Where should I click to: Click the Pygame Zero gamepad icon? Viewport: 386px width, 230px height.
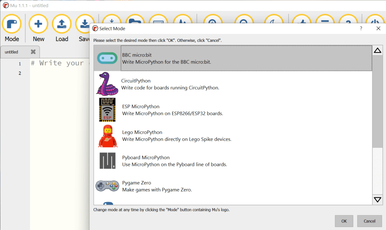pos(107,186)
